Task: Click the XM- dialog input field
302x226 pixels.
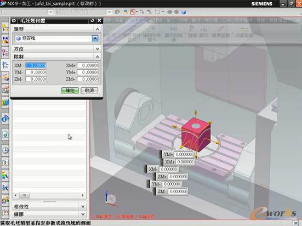Action: [36, 65]
